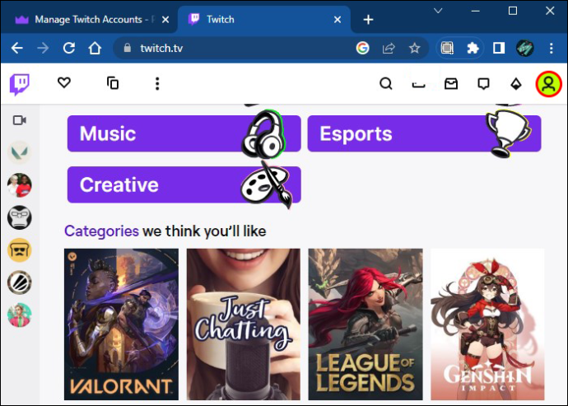Open the yellow mustache avatar channel
Image resolution: width=568 pixels, height=406 pixels.
(20, 250)
